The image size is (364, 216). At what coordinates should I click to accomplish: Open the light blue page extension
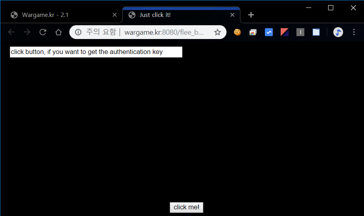coord(316,32)
